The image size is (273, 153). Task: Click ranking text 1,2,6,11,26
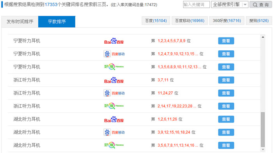tap(167, 119)
